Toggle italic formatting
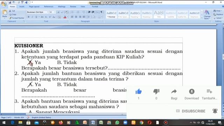Viewport: 224px width, 126px height. 32,17
